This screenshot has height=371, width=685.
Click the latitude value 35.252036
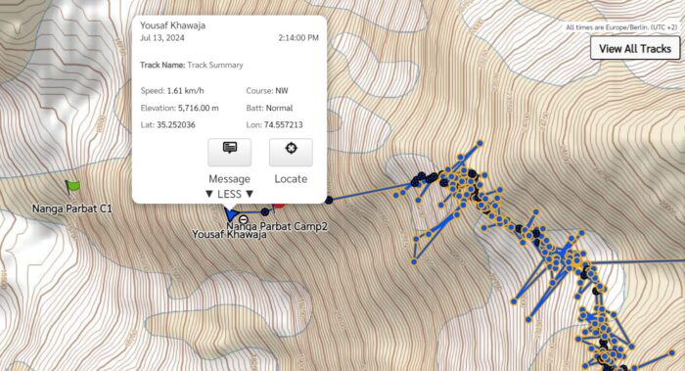pyautogui.click(x=176, y=125)
